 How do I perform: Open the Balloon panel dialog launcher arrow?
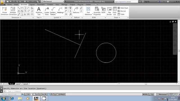pyautogui.click(x=82, y=18)
